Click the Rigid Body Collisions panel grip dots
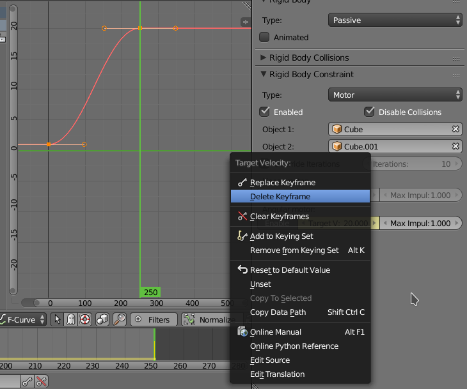The height and width of the screenshot is (389, 467). (x=456, y=59)
